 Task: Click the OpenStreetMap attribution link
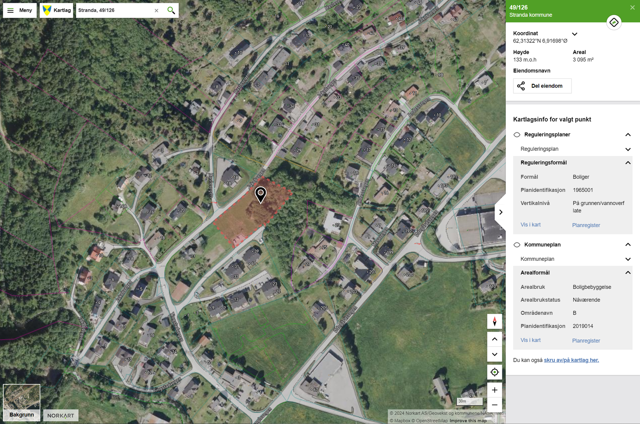(x=430, y=421)
